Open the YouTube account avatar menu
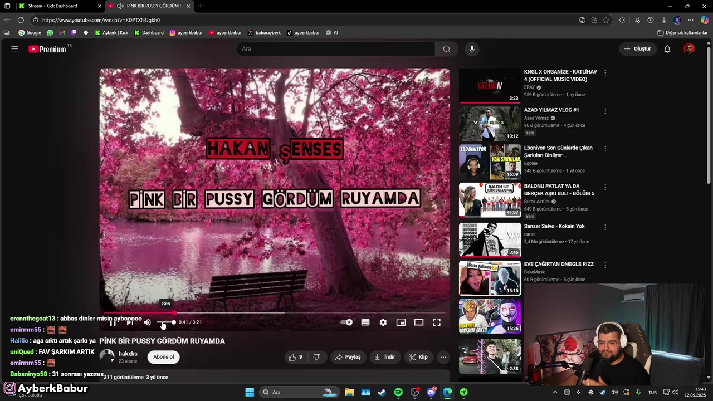The width and height of the screenshot is (713, 401). (689, 49)
